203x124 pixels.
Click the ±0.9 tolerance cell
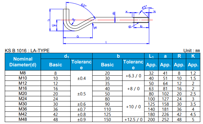[x=81, y=119]
